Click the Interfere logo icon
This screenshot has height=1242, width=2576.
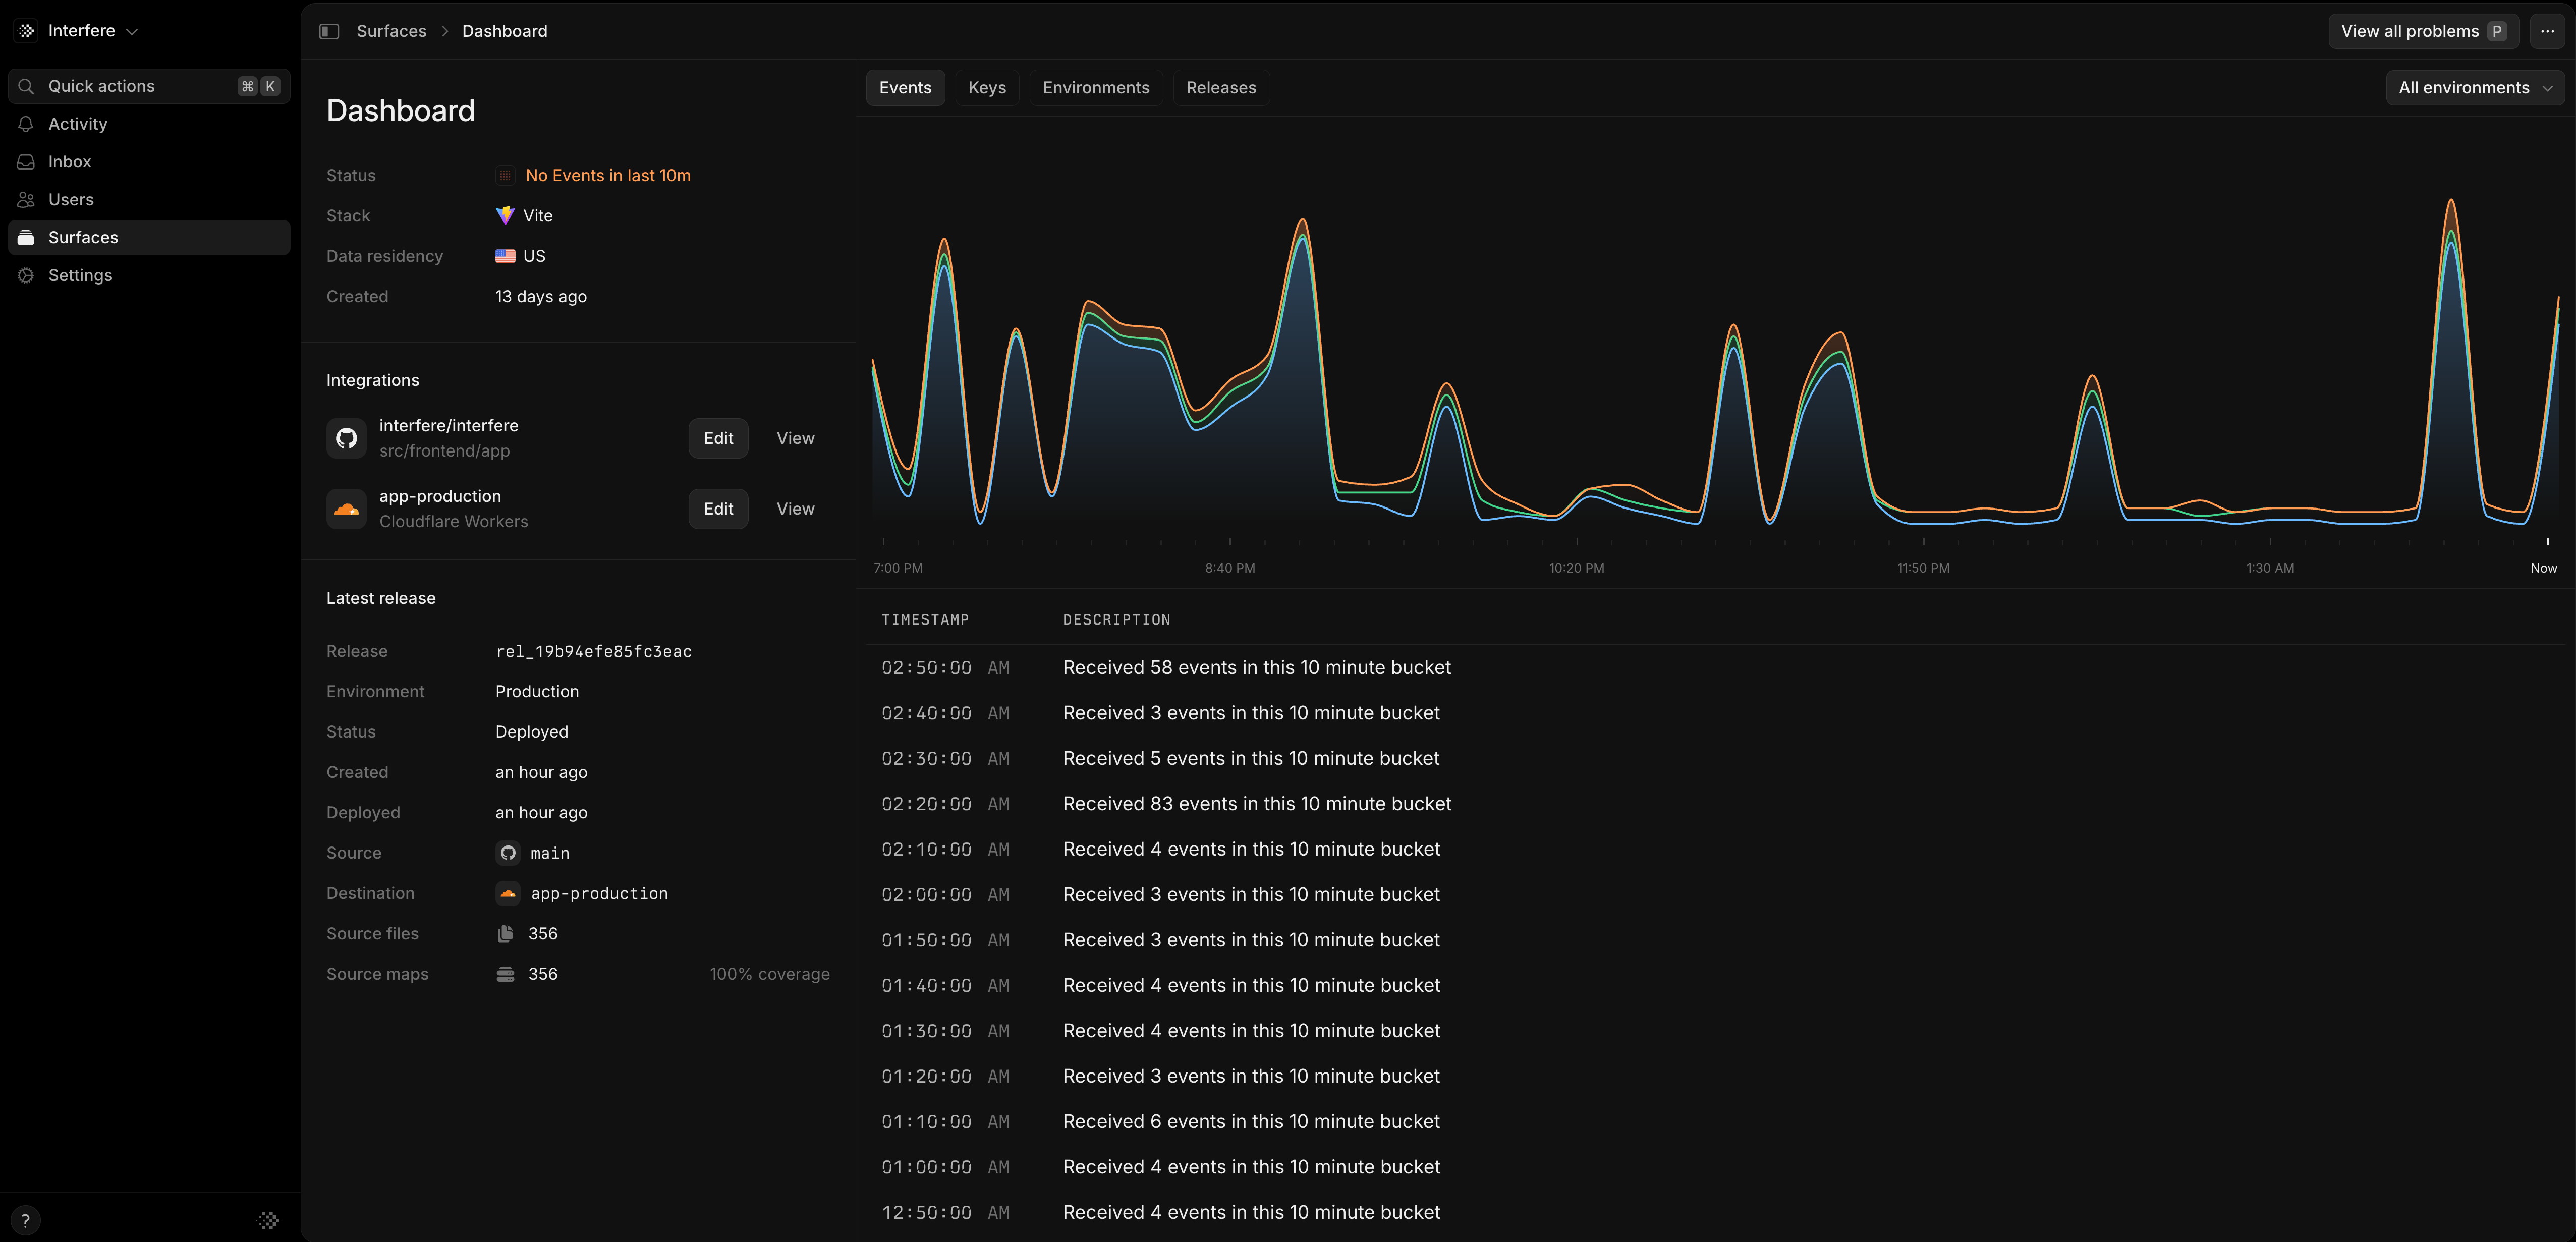pyautogui.click(x=27, y=31)
